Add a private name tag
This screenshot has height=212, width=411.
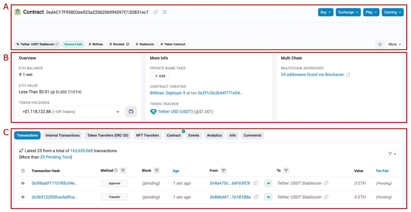coord(160,76)
